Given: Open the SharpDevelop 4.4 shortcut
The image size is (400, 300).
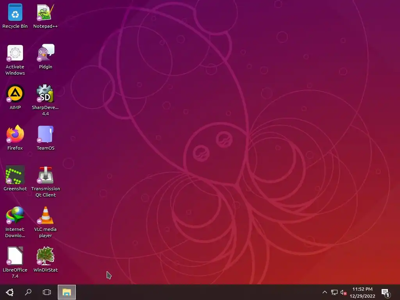Looking at the screenshot, I should point(45,100).
